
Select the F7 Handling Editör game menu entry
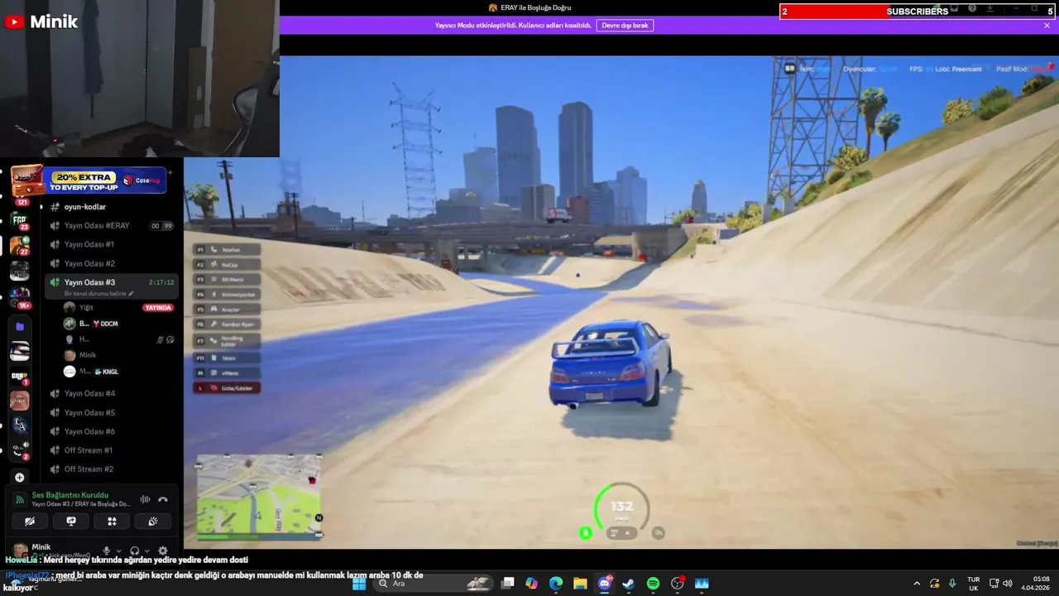pos(227,340)
